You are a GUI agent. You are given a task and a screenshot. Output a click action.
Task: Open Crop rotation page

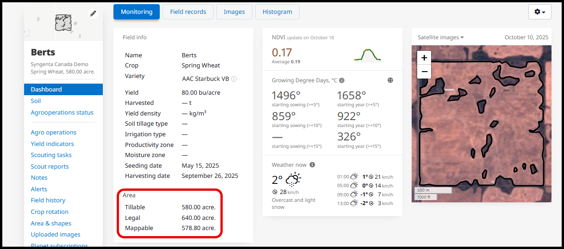pyautogui.click(x=50, y=212)
